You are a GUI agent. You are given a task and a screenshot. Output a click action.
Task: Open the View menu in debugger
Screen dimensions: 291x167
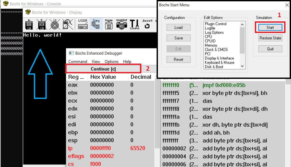pyautogui.click(x=96, y=61)
